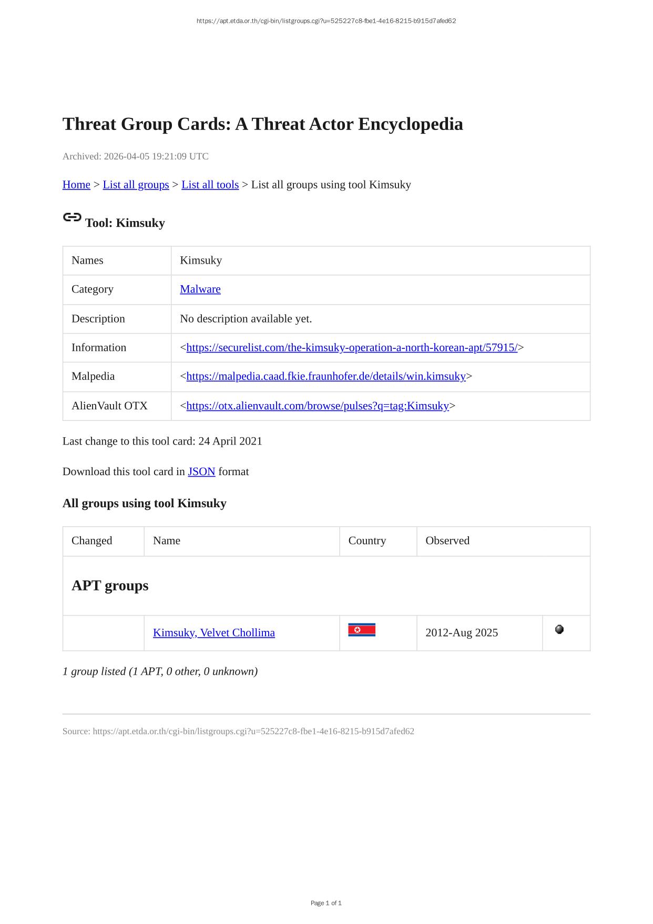Click the 2012-Aug 2025 observed date cell
The width and height of the screenshot is (653, 924).
point(462,632)
